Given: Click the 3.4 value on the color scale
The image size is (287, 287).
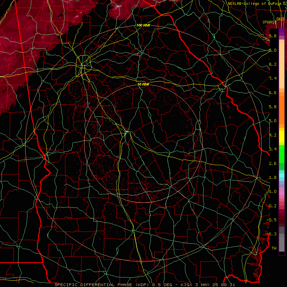Looking at the screenshot, I should pos(273,149).
